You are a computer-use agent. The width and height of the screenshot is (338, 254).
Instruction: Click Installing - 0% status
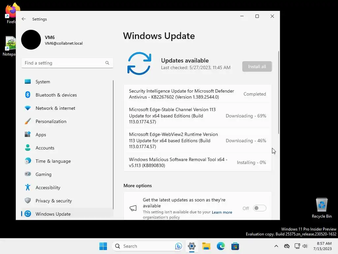251,162
